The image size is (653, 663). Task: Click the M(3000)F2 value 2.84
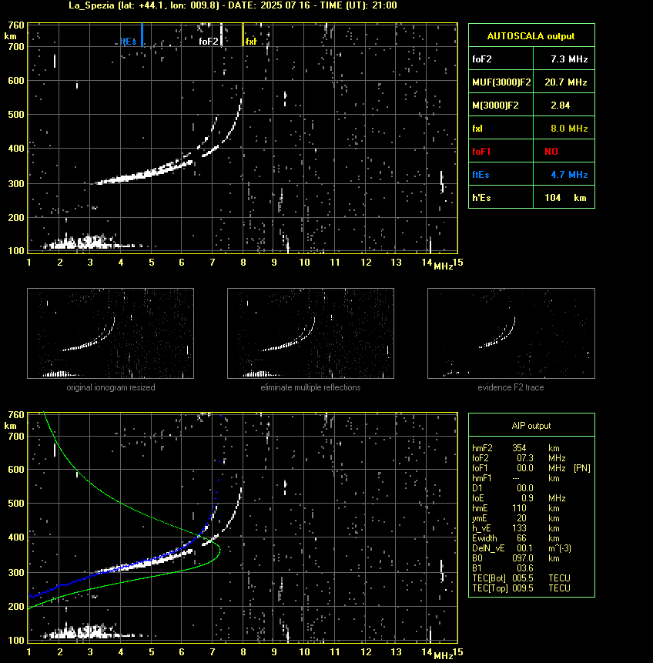(560, 105)
